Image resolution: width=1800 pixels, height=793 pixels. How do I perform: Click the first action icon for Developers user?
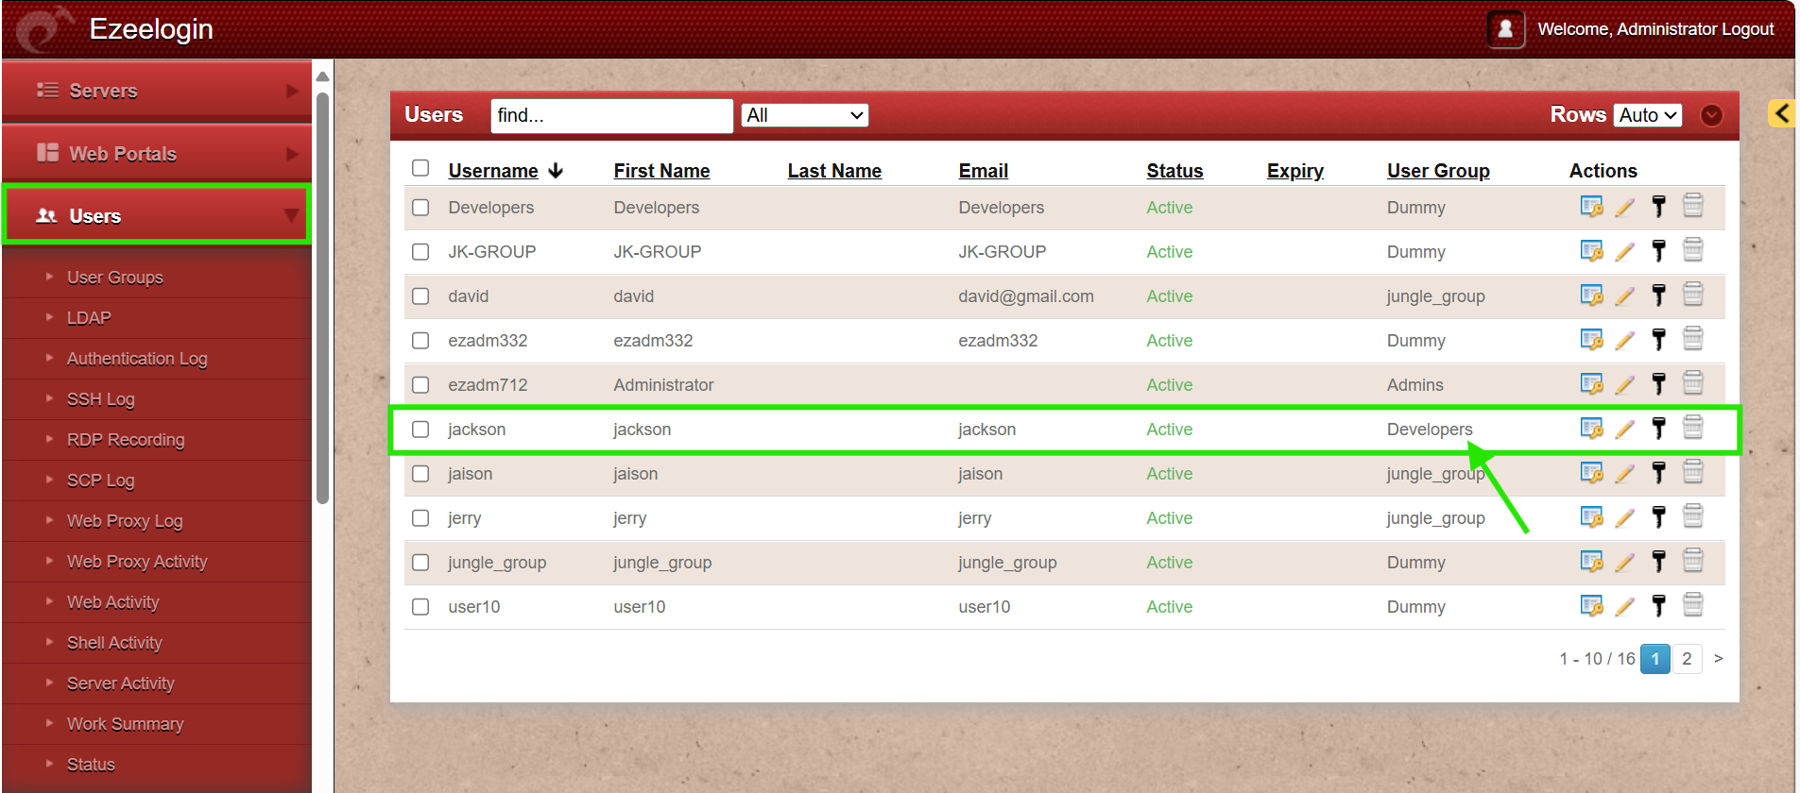(x=1591, y=207)
